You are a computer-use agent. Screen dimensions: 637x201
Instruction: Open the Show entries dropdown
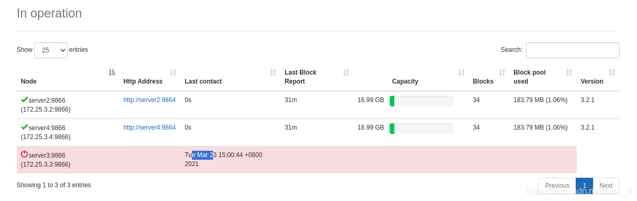[x=51, y=50]
